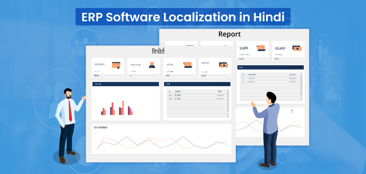366x174 pixels.
Task: Click the receipt icon on the ऑर्डर card
Action: point(187,65)
